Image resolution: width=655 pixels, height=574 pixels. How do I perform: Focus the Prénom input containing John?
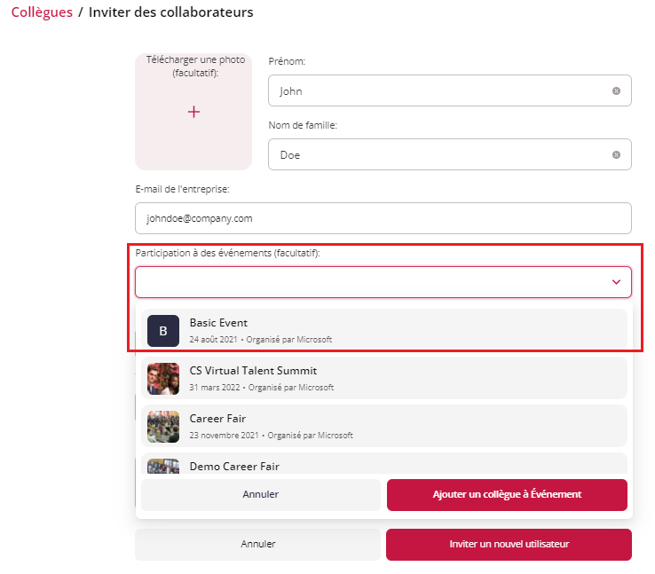coord(449,90)
